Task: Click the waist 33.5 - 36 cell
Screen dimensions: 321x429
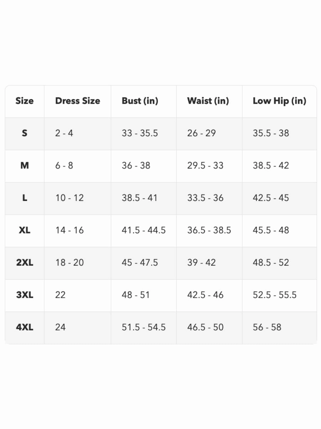Action: pyautogui.click(x=205, y=198)
